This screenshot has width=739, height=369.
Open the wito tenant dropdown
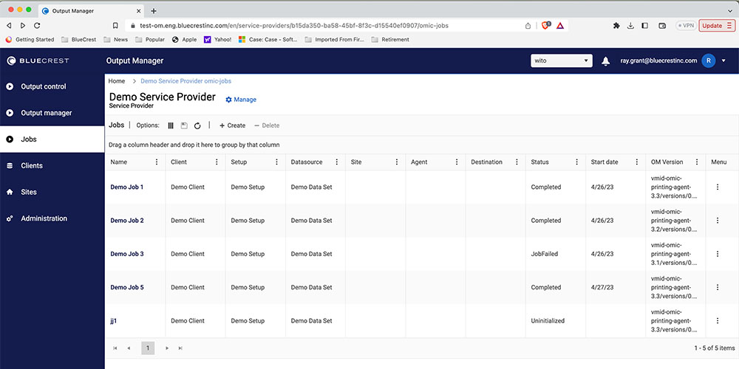point(562,61)
